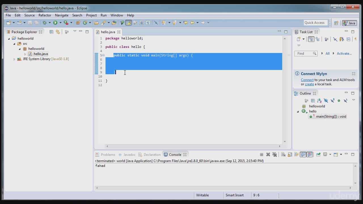The height and width of the screenshot is (204, 363).
Task: Go back with the yellow Back arrow
Action: coord(192,23)
